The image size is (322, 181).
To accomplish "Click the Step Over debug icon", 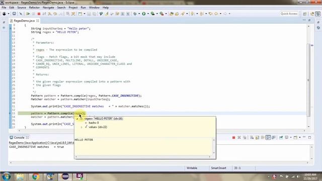I will (55, 14).
